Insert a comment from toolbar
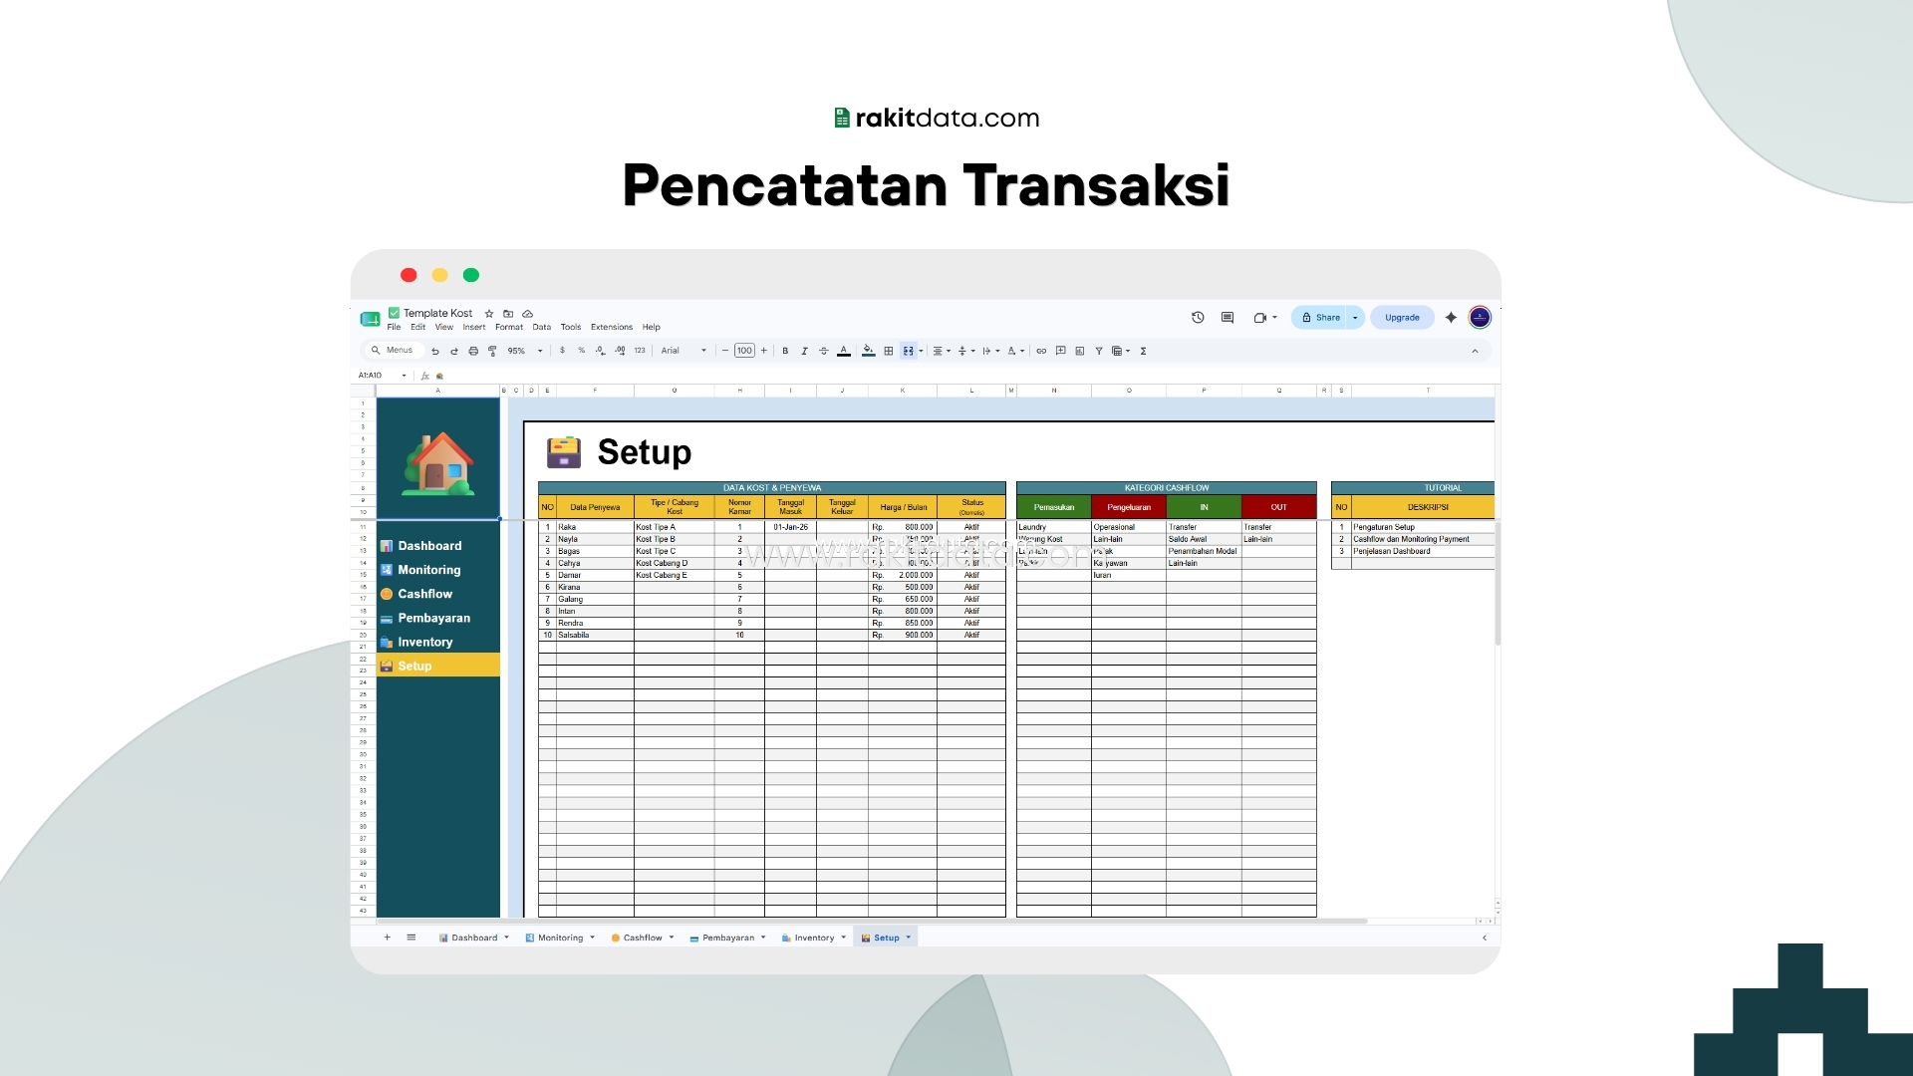Screen dimensions: 1913x1076 point(1061,351)
